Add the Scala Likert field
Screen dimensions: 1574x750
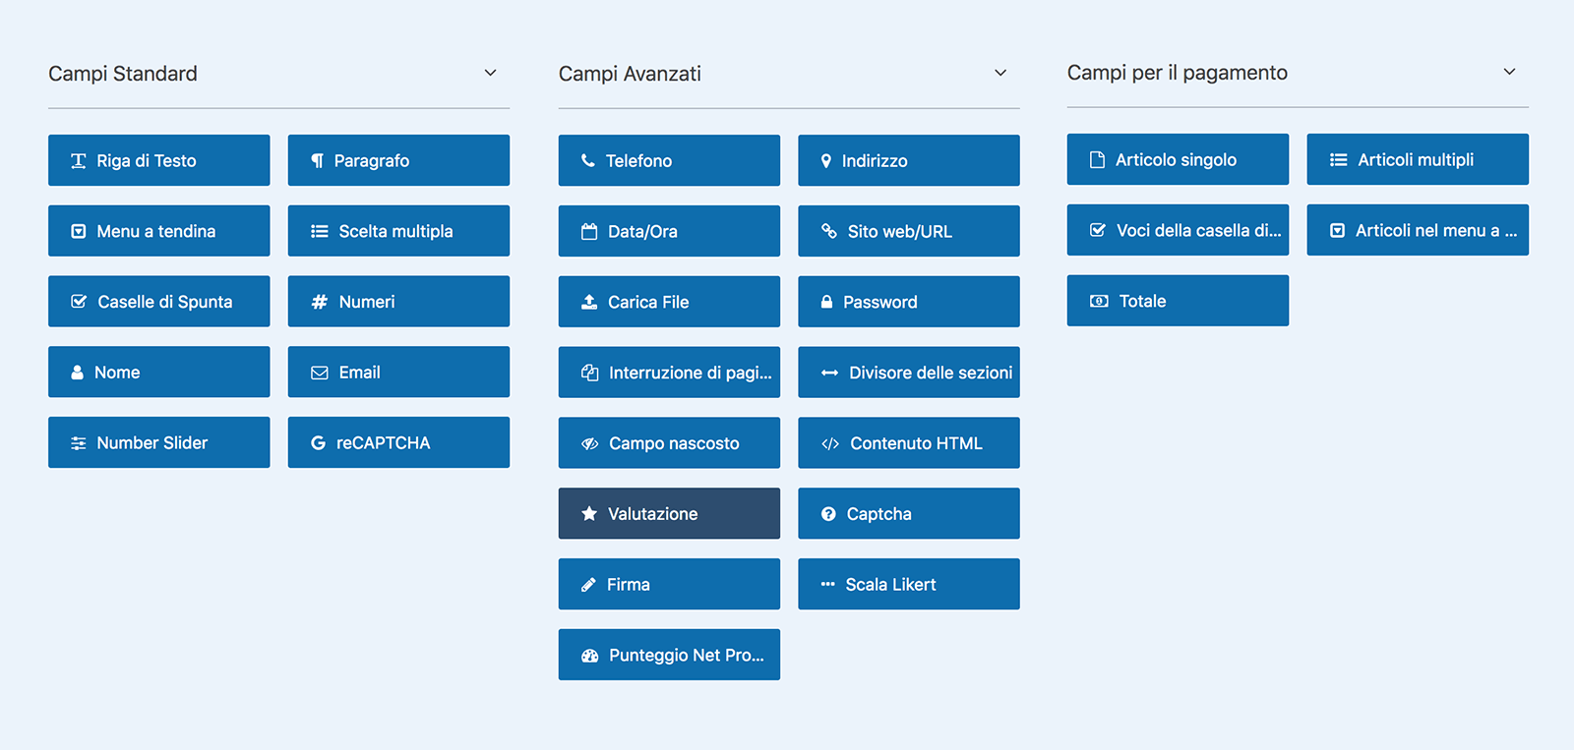[x=908, y=585]
